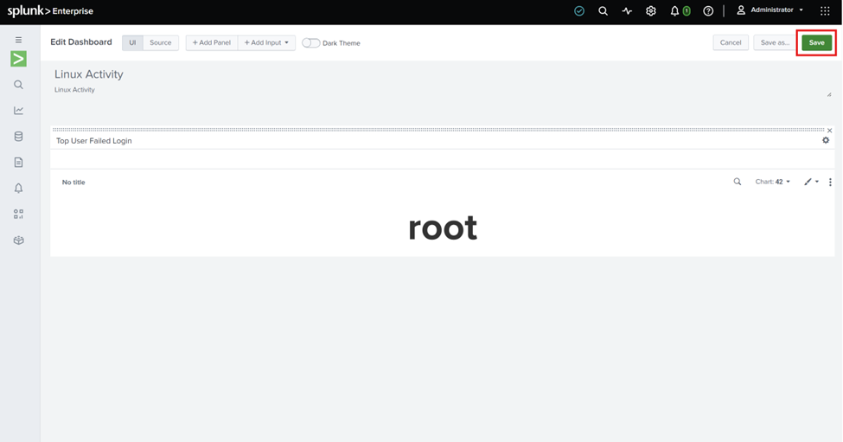
Task: Open the cube package sidebar icon
Action: pos(18,240)
